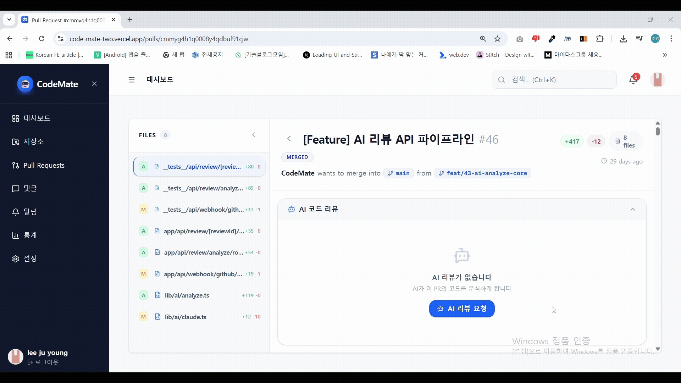Click feat/43-ai-analyze-core branch badge
Screen dimensions: 681x383
[x=483, y=173]
